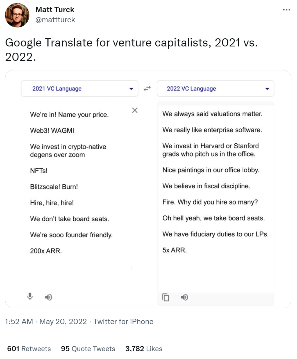Play the source text speaker icon

tap(49, 297)
